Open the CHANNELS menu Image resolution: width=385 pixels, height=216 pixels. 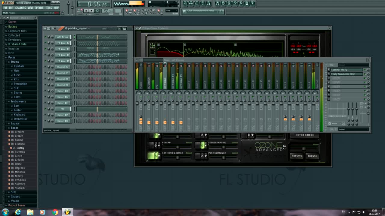tap(20, 8)
